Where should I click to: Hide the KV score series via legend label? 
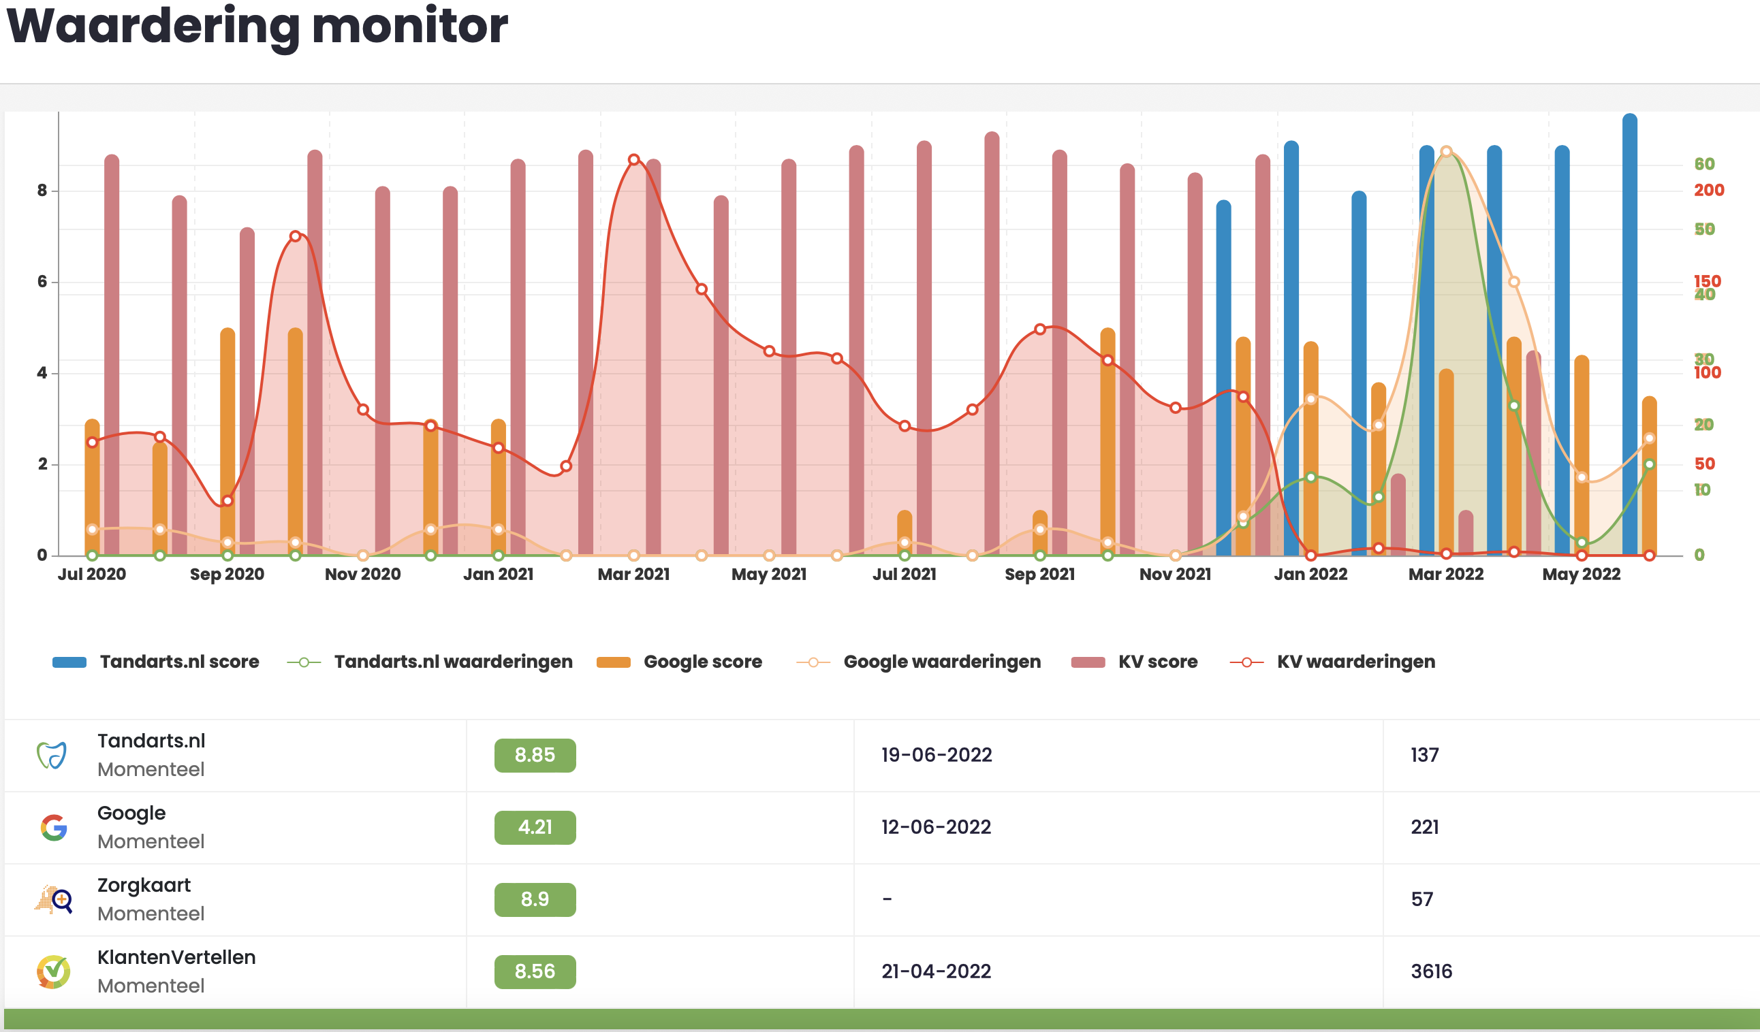(1158, 662)
